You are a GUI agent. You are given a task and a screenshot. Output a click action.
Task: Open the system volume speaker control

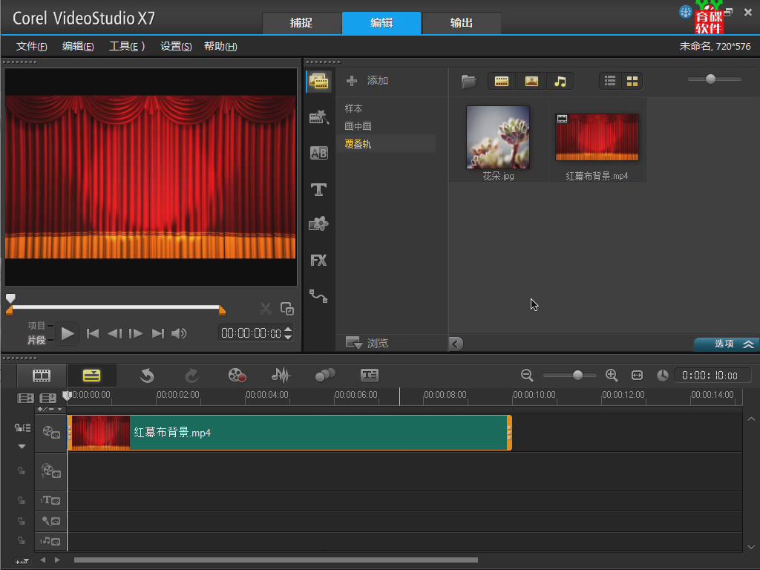coord(180,333)
